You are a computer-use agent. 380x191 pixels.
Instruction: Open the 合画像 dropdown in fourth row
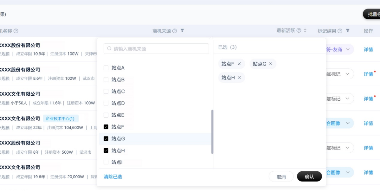(x=348, y=123)
